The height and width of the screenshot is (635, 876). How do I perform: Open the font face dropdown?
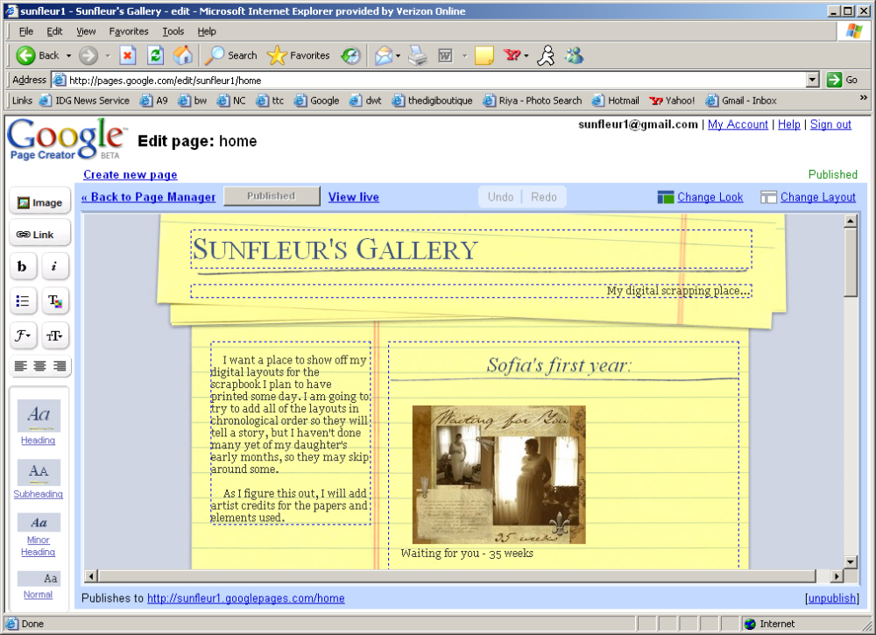(x=23, y=335)
